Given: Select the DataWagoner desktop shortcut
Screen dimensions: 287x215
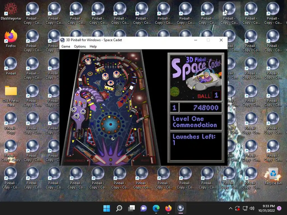Looking at the screenshot, I should tap(11, 11).
